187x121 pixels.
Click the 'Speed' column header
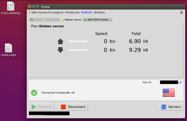(101, 34)
